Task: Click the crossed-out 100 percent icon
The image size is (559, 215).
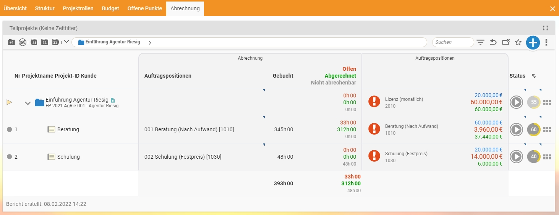Action: tap(23, 42)
